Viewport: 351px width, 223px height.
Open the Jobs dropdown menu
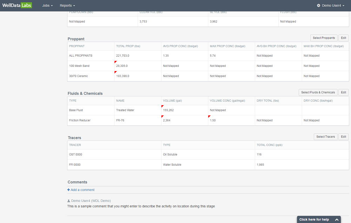pos(47,5)
